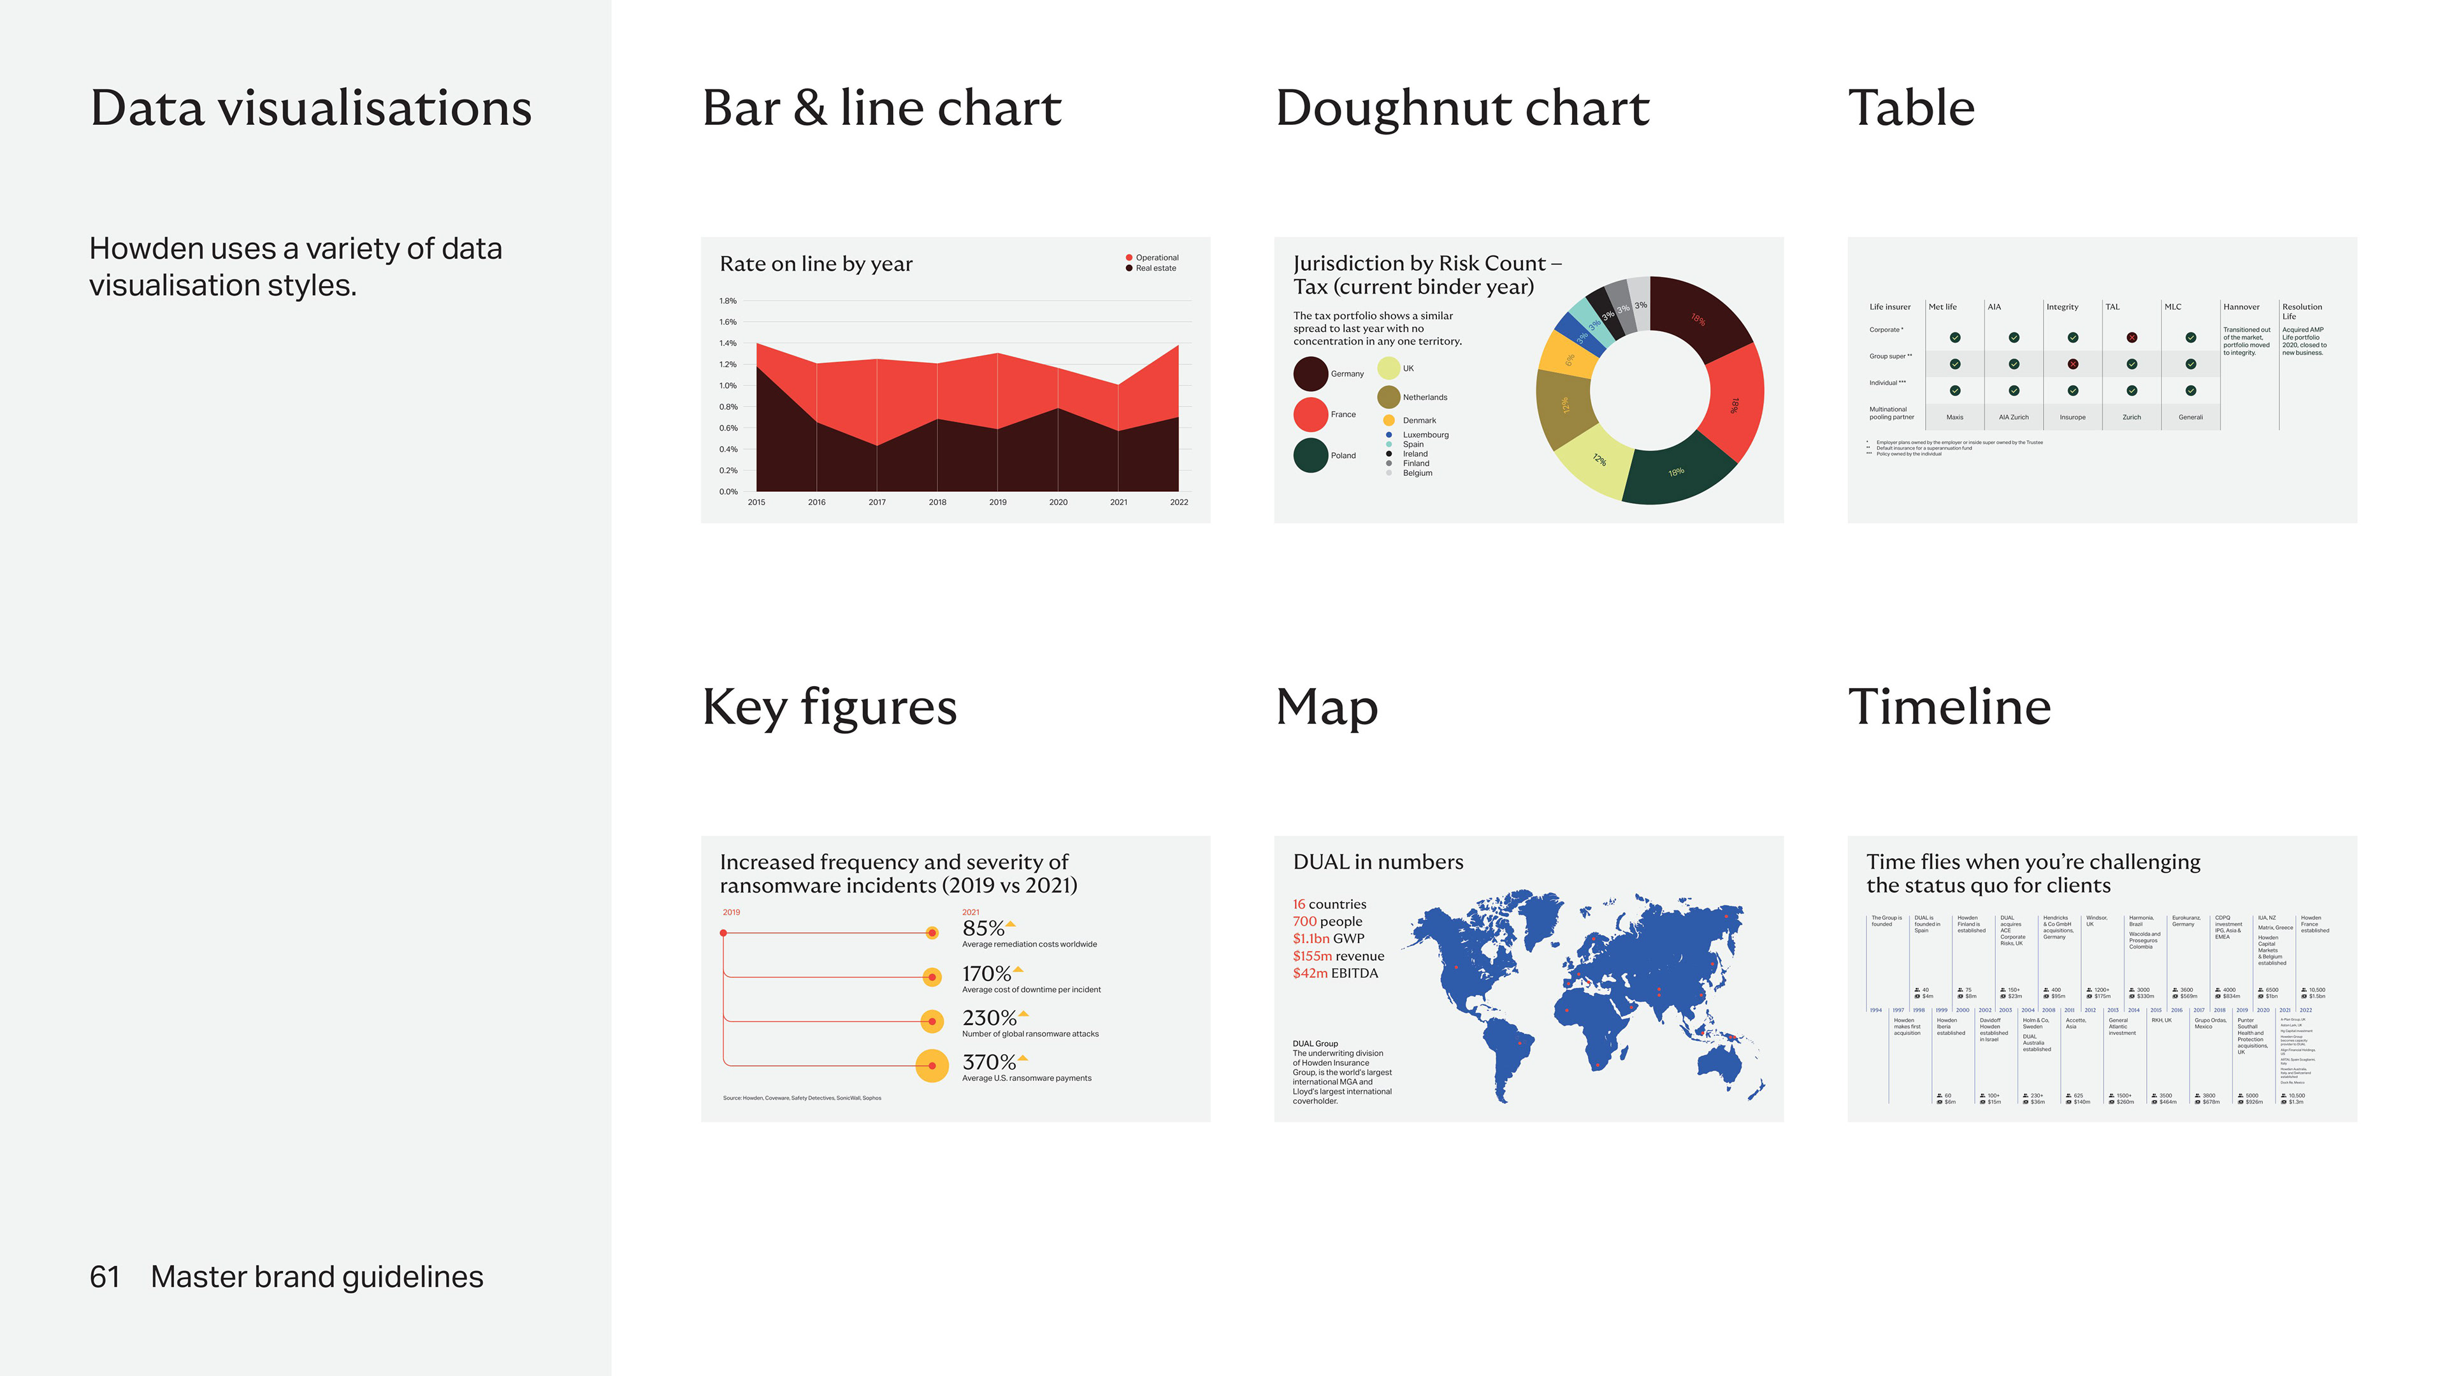Click the Met life Corporate checkmark icon

(1955, 337)
